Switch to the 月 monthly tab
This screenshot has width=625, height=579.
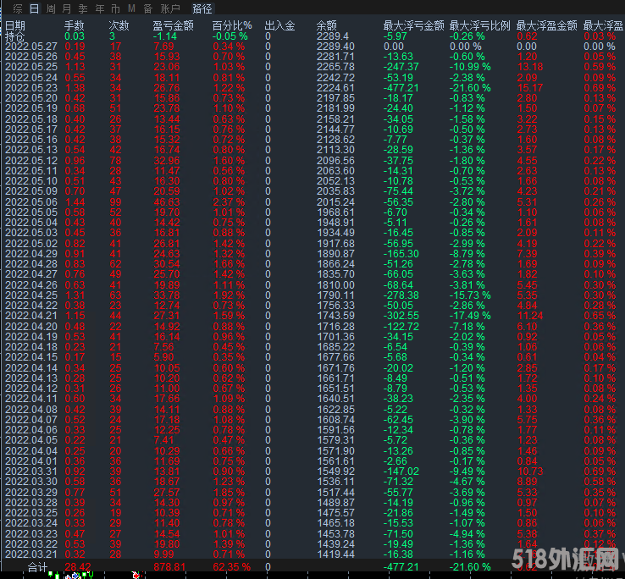click(x=67, y=8)
